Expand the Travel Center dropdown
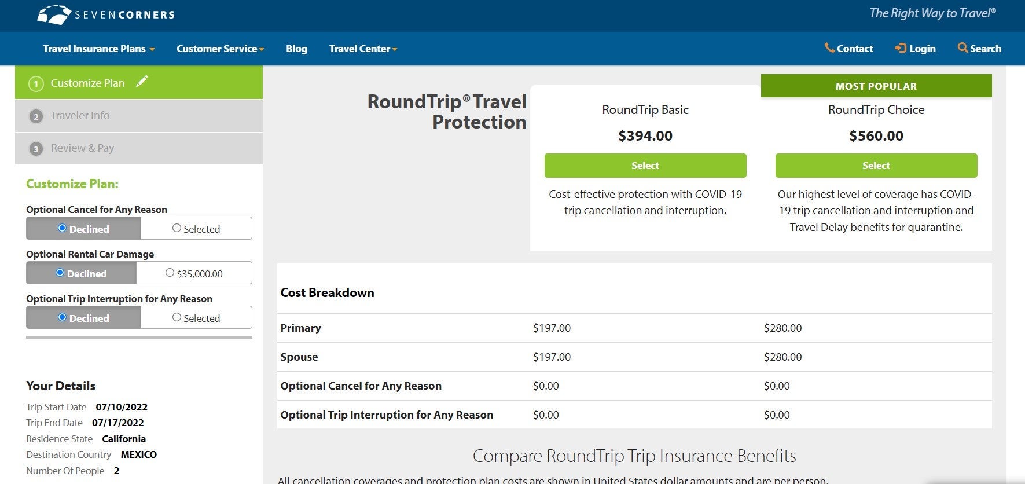This screenshot has width=1025, height=484. coord(363,49)
